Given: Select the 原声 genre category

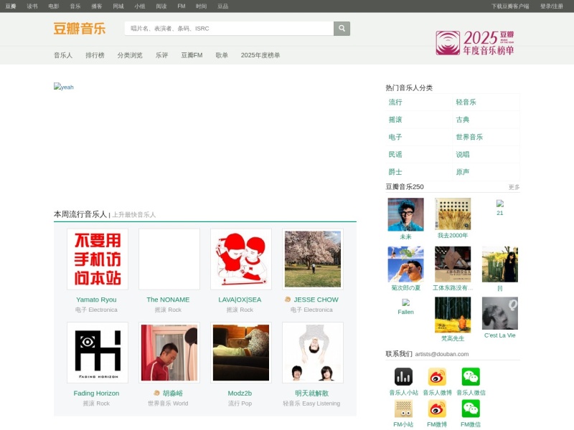Looking at the screenshot, I should (463, 172).
